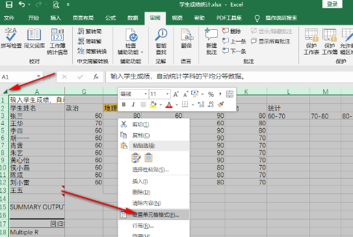Apply red font color in mini toolbar
353x237 pixels.
click(169, 105)
